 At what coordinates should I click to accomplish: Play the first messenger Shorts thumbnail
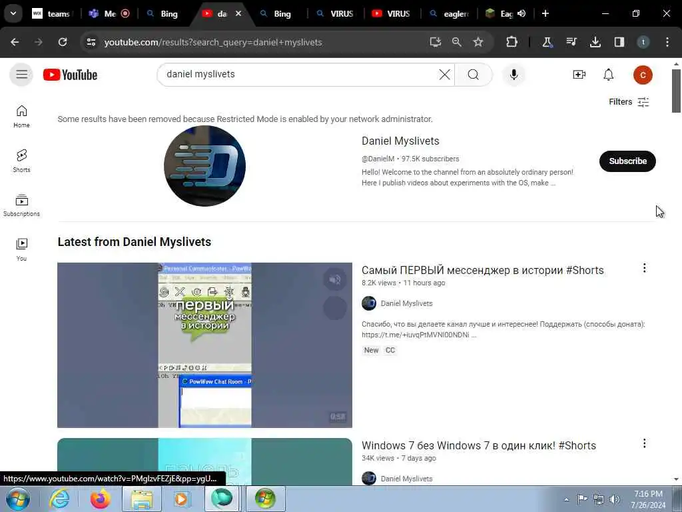tap(204, 345)
